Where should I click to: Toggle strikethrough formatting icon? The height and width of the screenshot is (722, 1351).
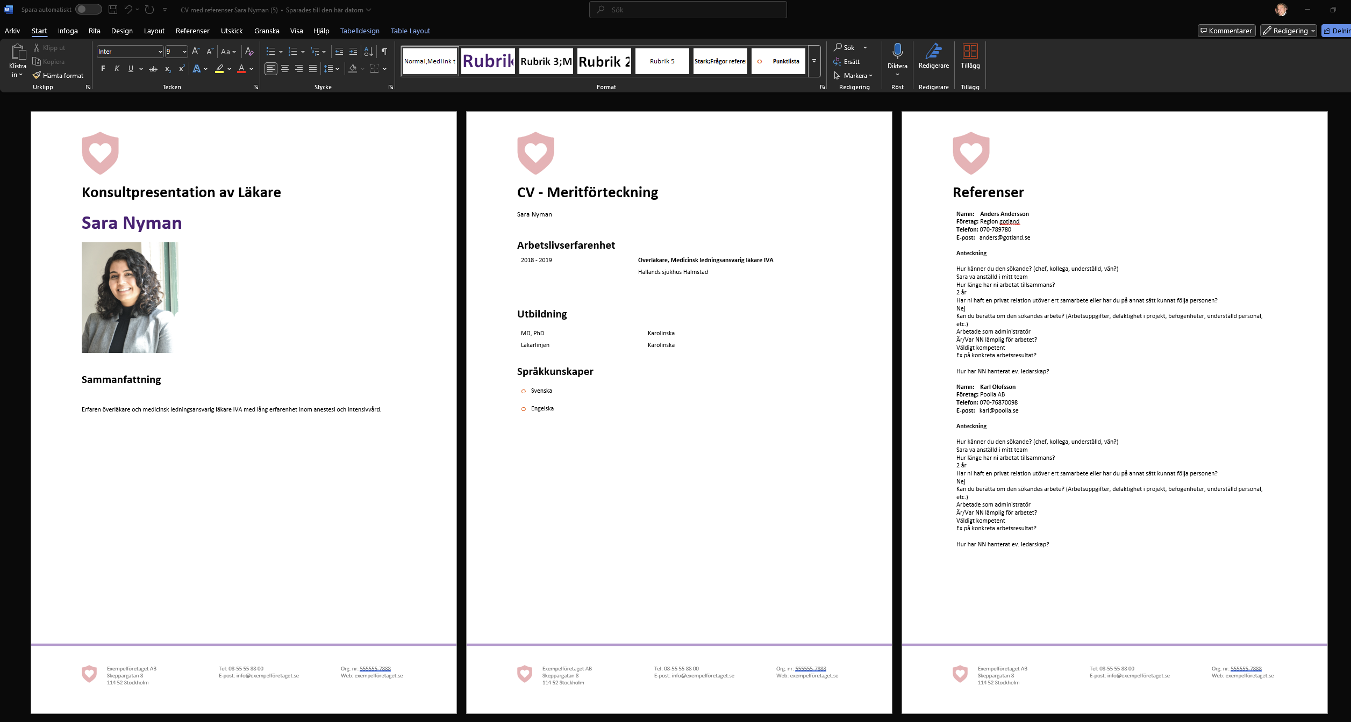pyautogui.click(x=153, y=69)
